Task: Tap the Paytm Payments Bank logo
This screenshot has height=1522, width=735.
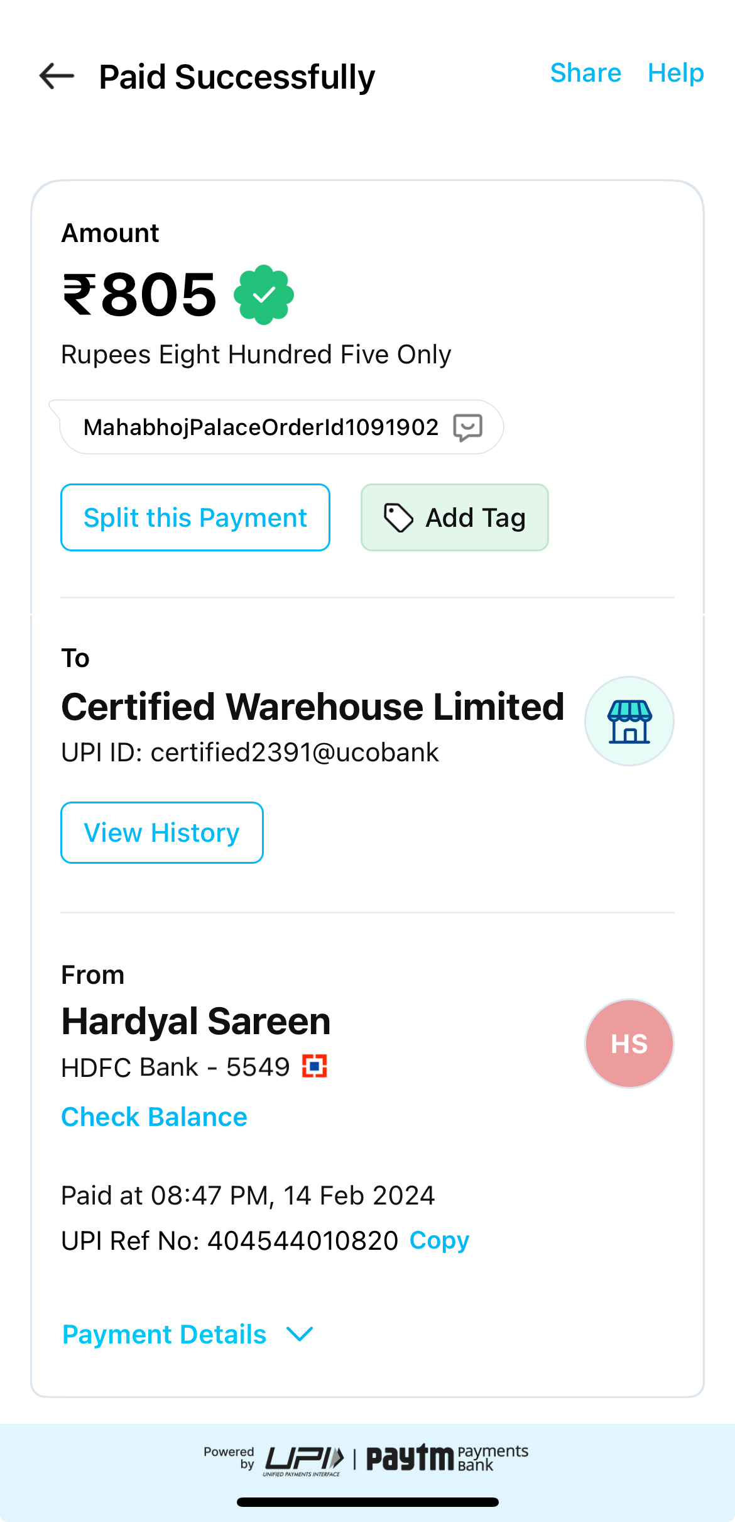Action: (x=447, y=1458)
